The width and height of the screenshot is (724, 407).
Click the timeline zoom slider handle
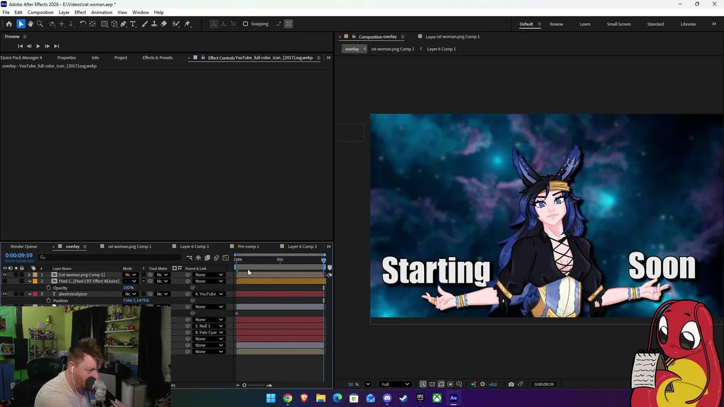(x=244, y=386)
